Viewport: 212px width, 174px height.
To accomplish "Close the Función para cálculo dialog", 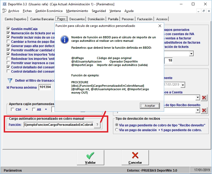I will tap(160, 26).
